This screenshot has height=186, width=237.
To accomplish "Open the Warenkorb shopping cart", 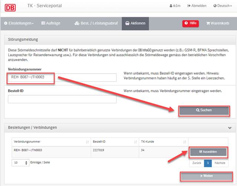I will [218, 23].
